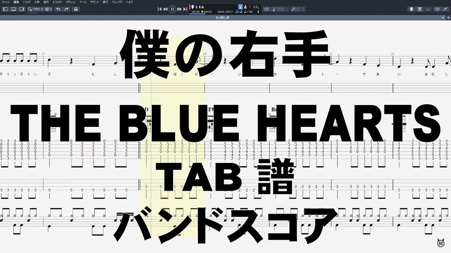Click the progress bar under 18/139
Image resolution: width=451 pixels, height=253 pixels.
[198, 14]
